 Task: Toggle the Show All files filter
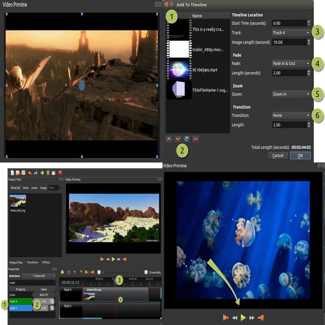(15, 188)
